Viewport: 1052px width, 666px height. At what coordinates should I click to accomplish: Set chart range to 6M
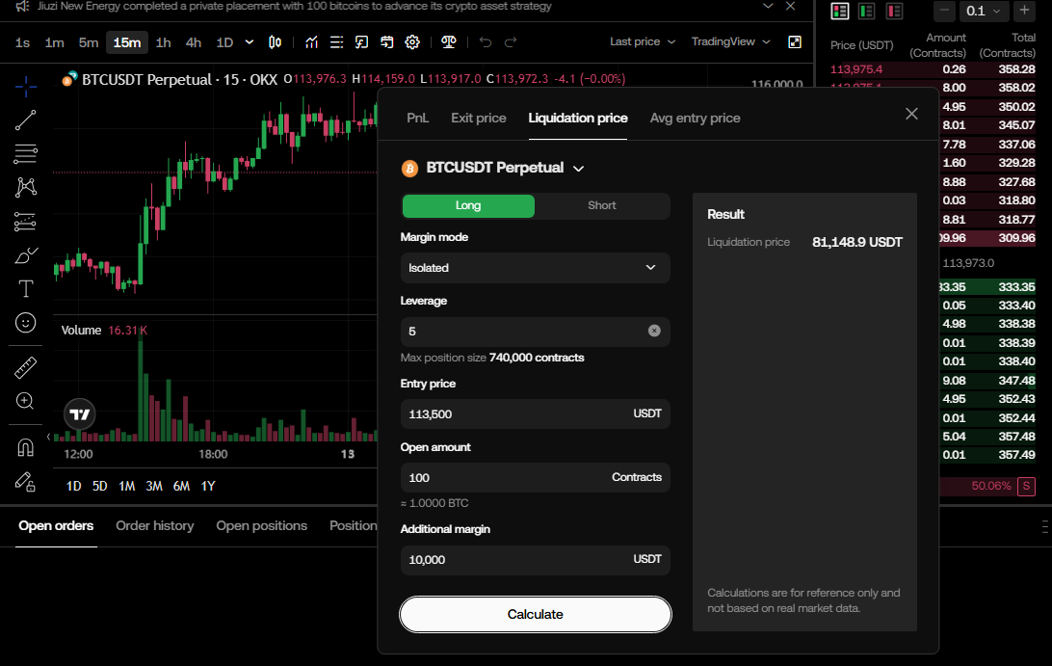181,486
